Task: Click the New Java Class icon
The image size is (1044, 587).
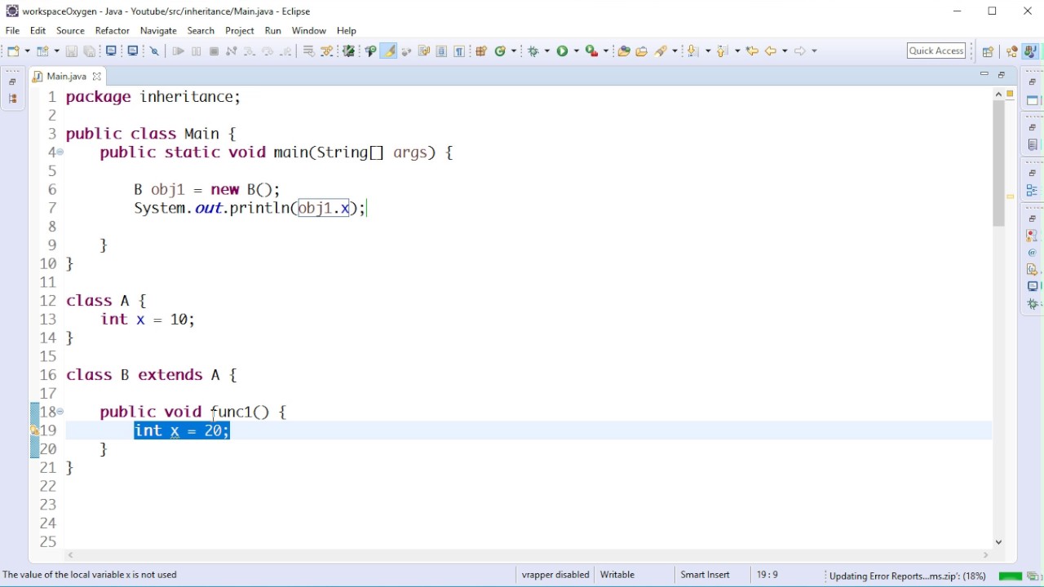Action: 500,51
